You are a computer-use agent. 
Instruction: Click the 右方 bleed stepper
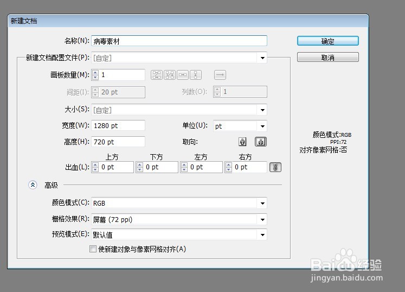pos(229,167)
